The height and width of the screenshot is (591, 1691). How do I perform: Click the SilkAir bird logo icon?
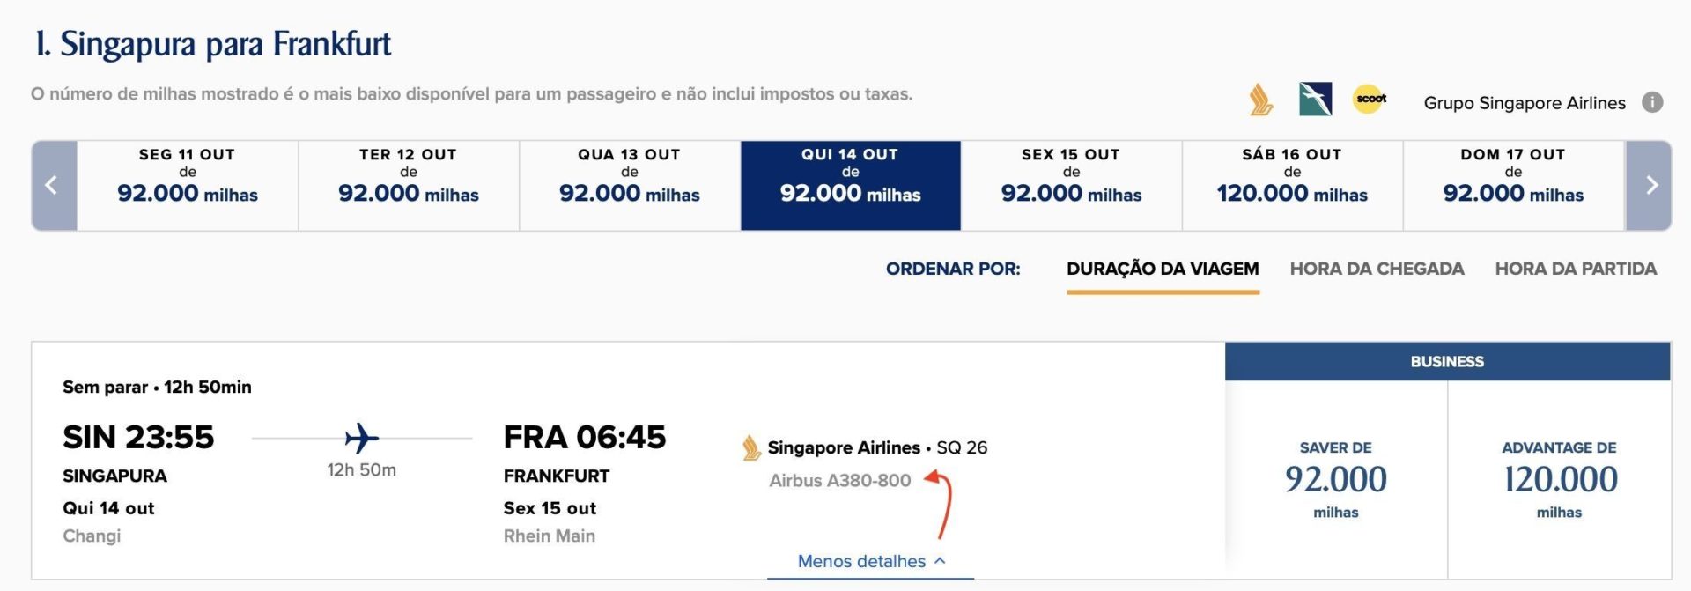[x=1316, y=100]
